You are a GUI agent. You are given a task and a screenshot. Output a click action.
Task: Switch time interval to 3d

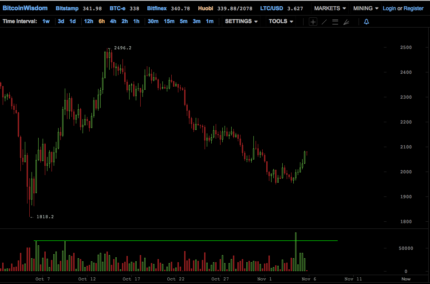(x=61, y=21)
